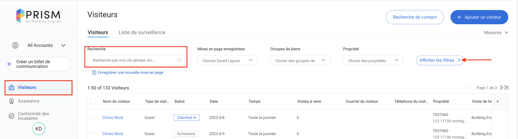Screen dimensions: 518x139
Task: Jump to the last page arrow
Action: [x=506, y=88]
